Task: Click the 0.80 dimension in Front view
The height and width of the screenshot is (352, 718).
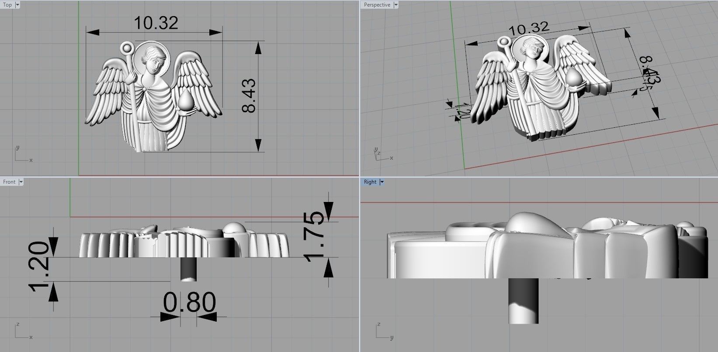Action: [x=190, y=302]
